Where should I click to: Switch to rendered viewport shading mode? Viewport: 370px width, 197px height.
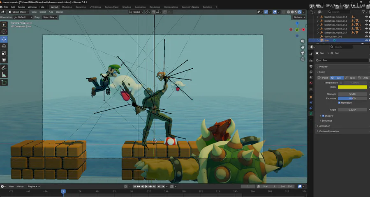(x=300, y=12)
